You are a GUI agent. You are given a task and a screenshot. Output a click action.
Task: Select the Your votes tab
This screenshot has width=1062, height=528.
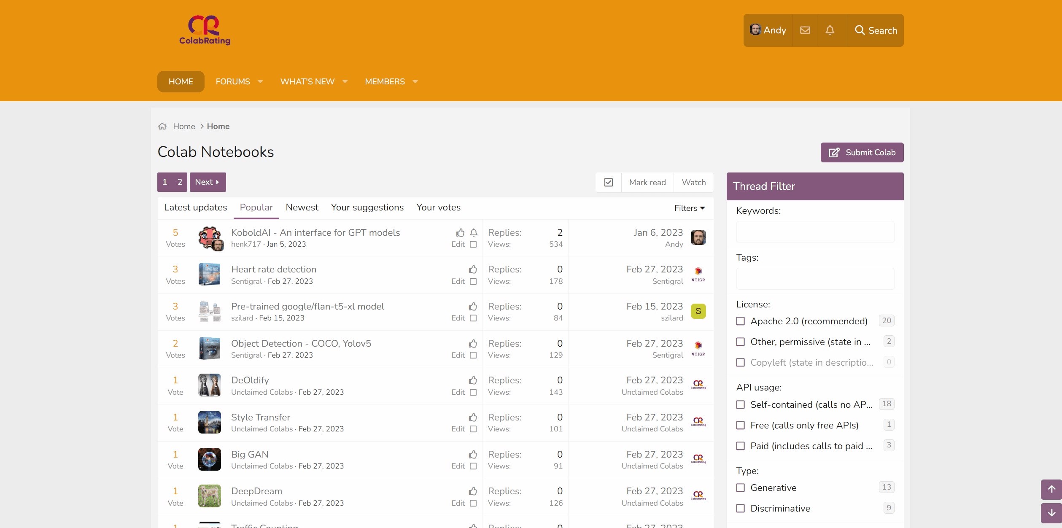(438, 207)
